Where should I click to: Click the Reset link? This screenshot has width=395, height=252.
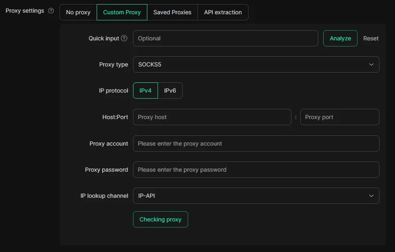coord(371,38)
